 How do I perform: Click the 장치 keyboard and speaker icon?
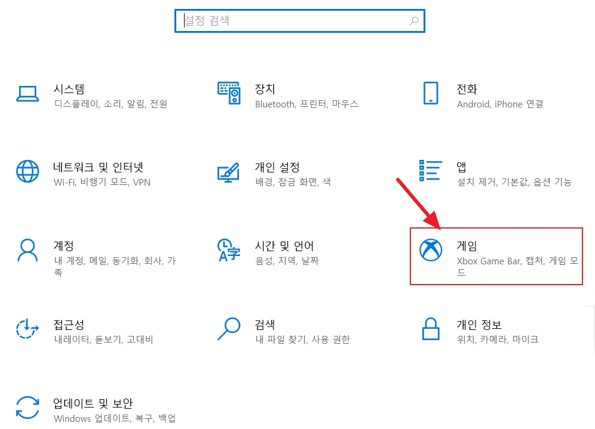[229, 93]
